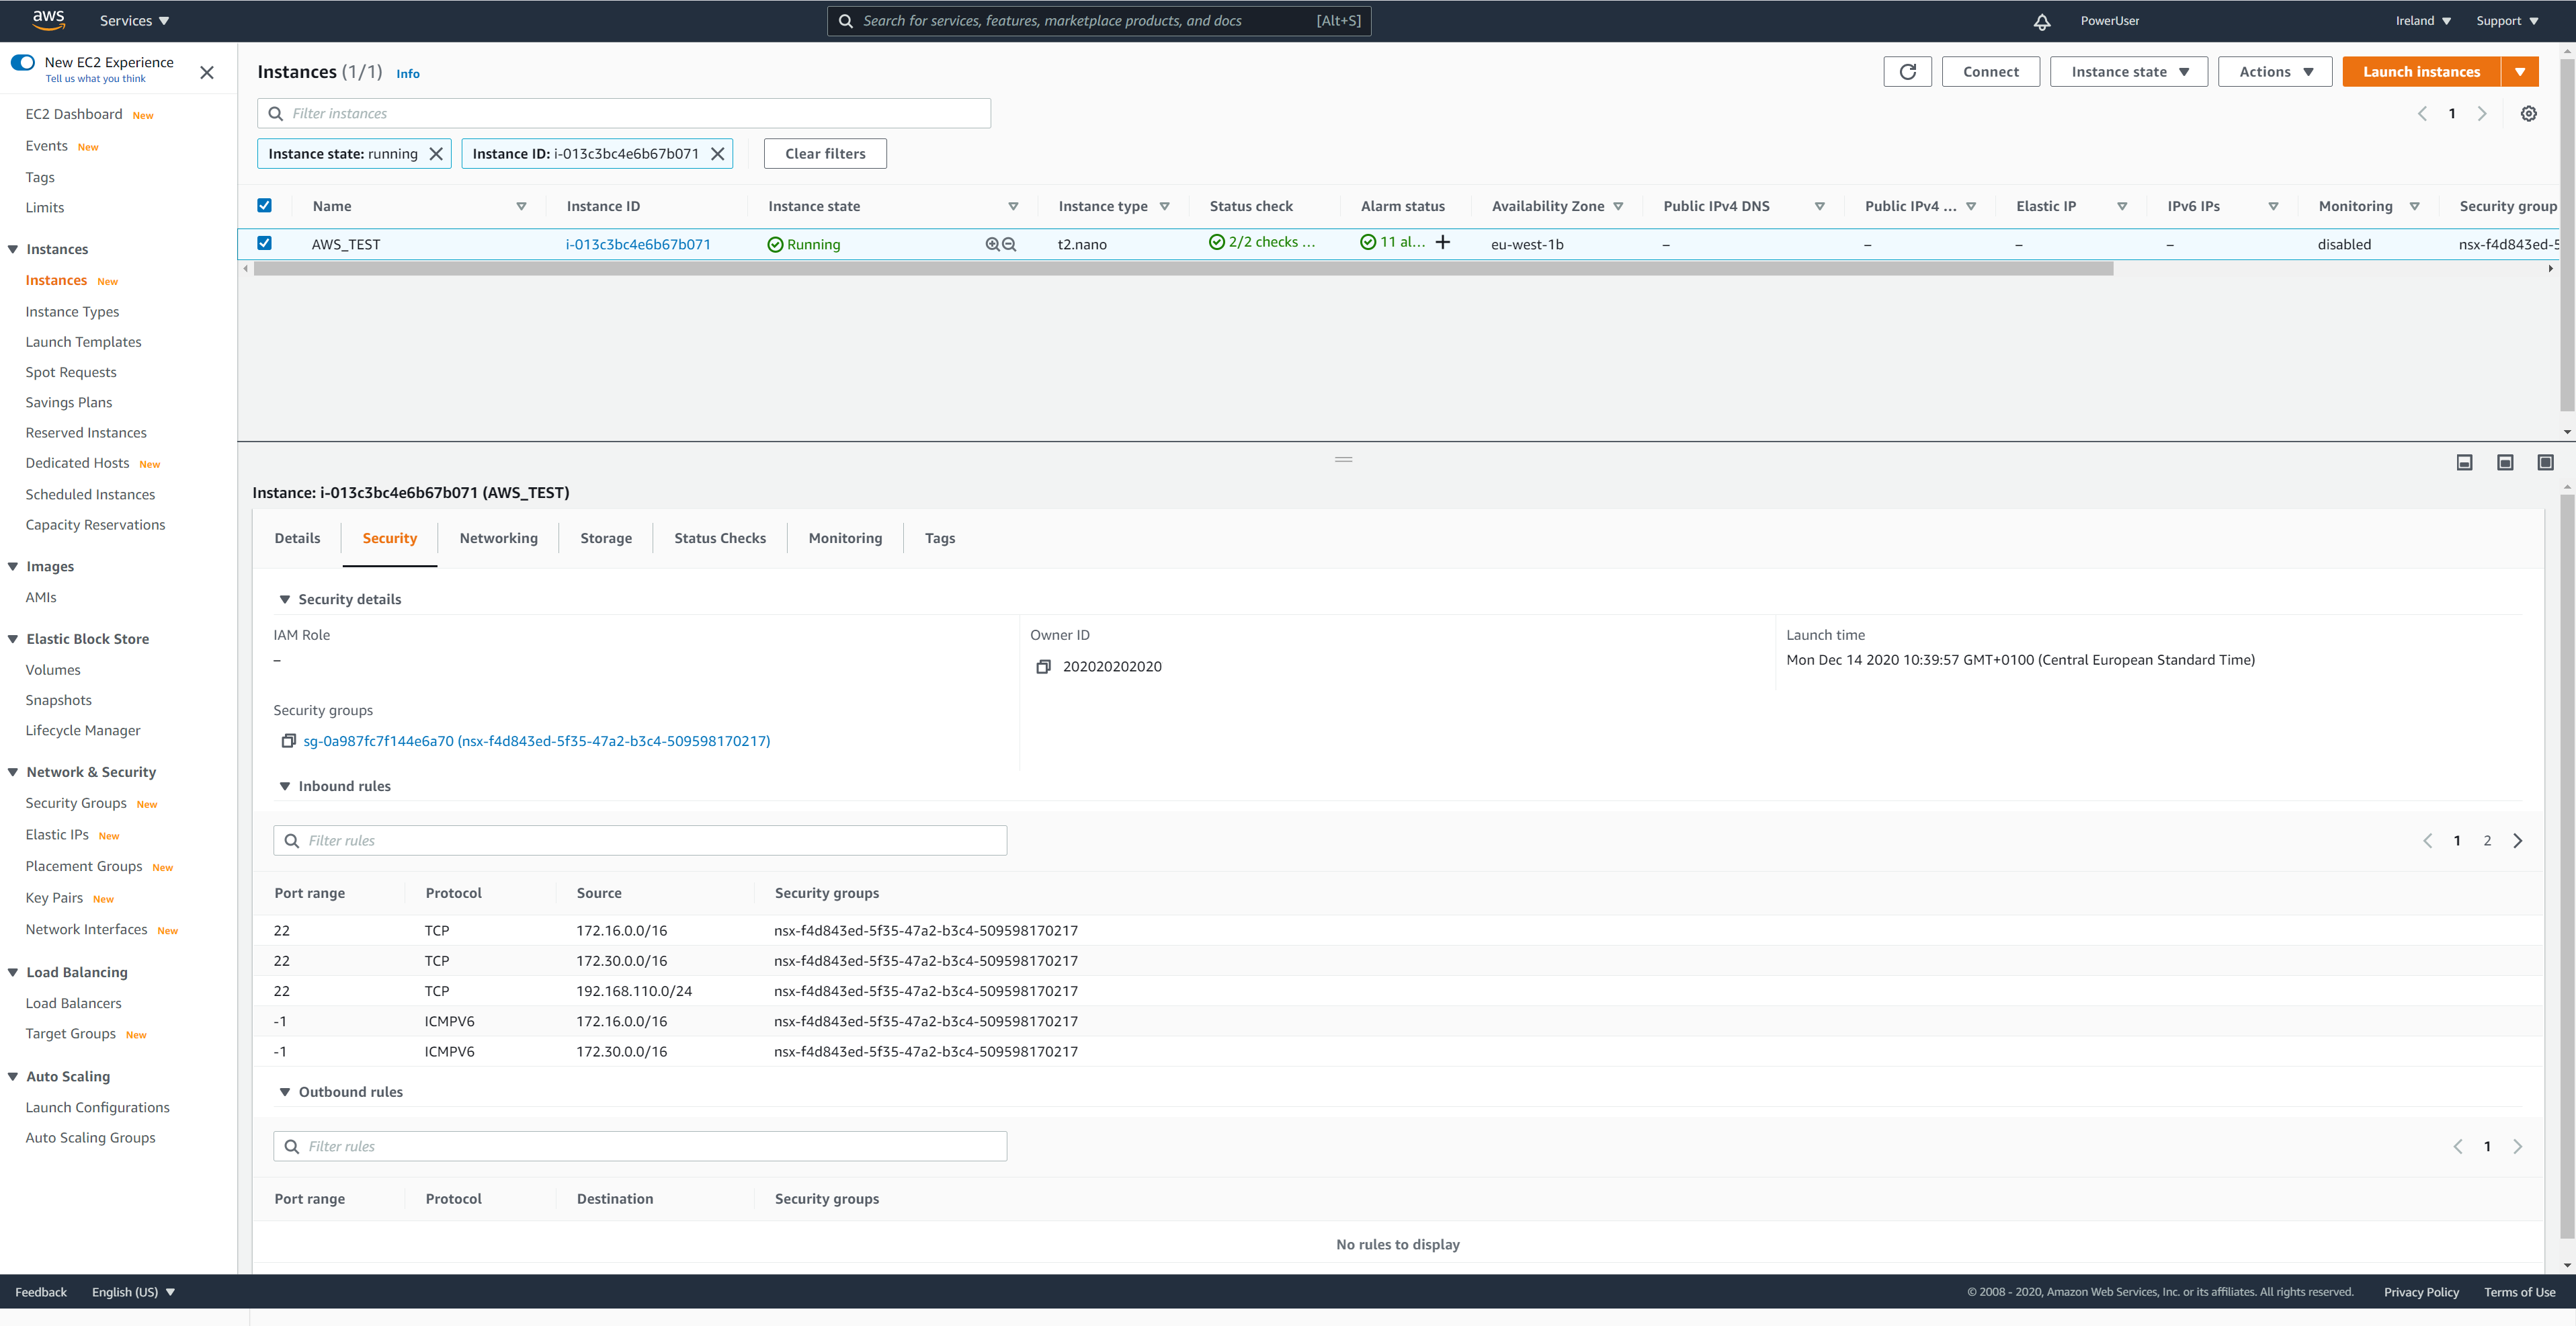
Task: Open Volumes under Elastic Block Store
Action: coord(53,671)
